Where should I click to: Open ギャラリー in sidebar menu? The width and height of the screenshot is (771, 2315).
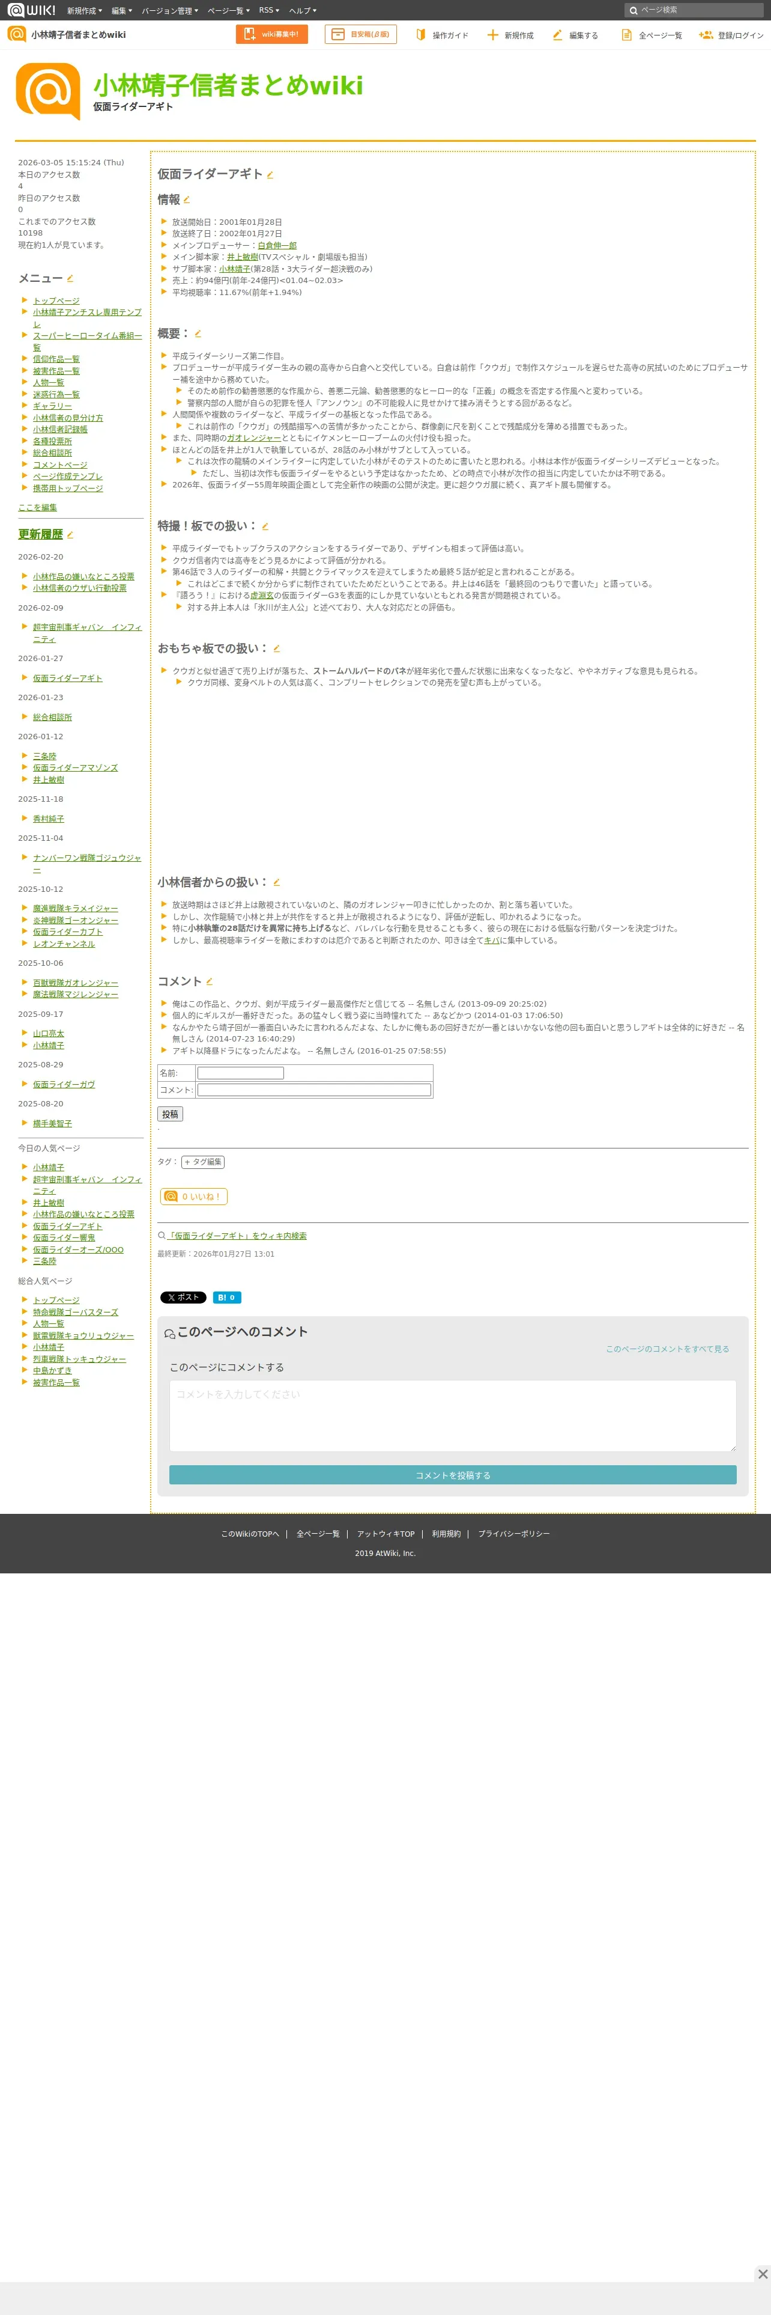click(x=52, y=406)
